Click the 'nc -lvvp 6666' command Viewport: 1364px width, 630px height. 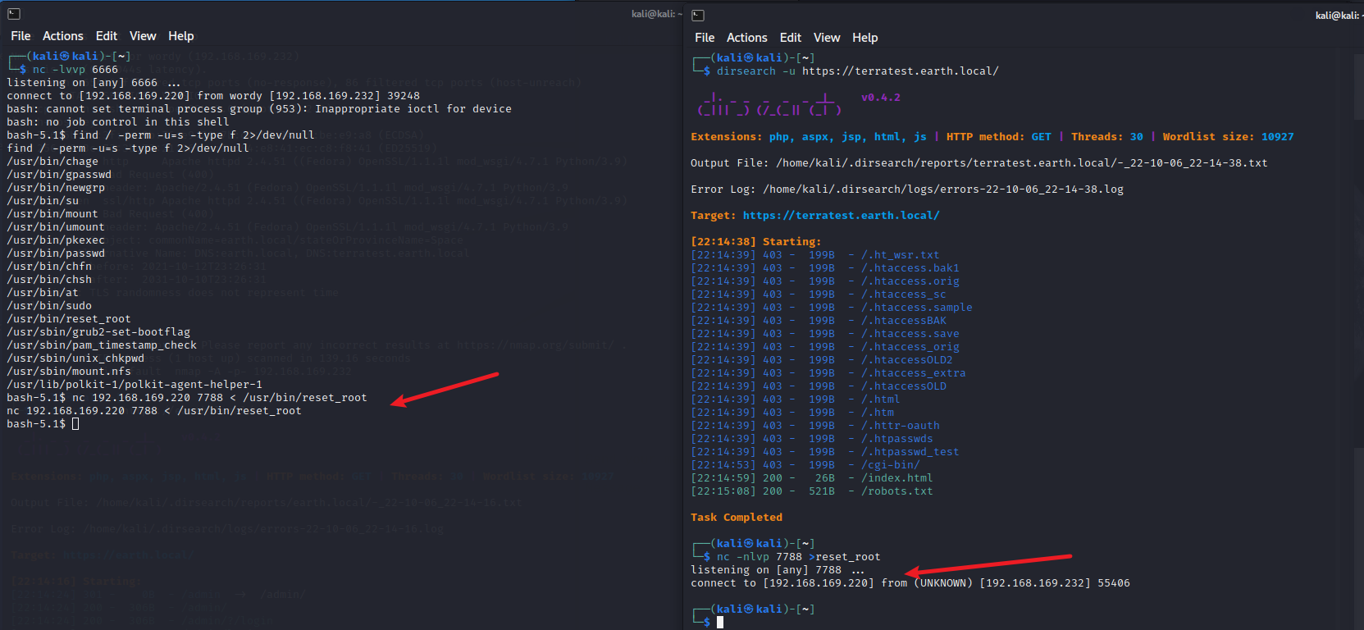click(x=75, y=70)
